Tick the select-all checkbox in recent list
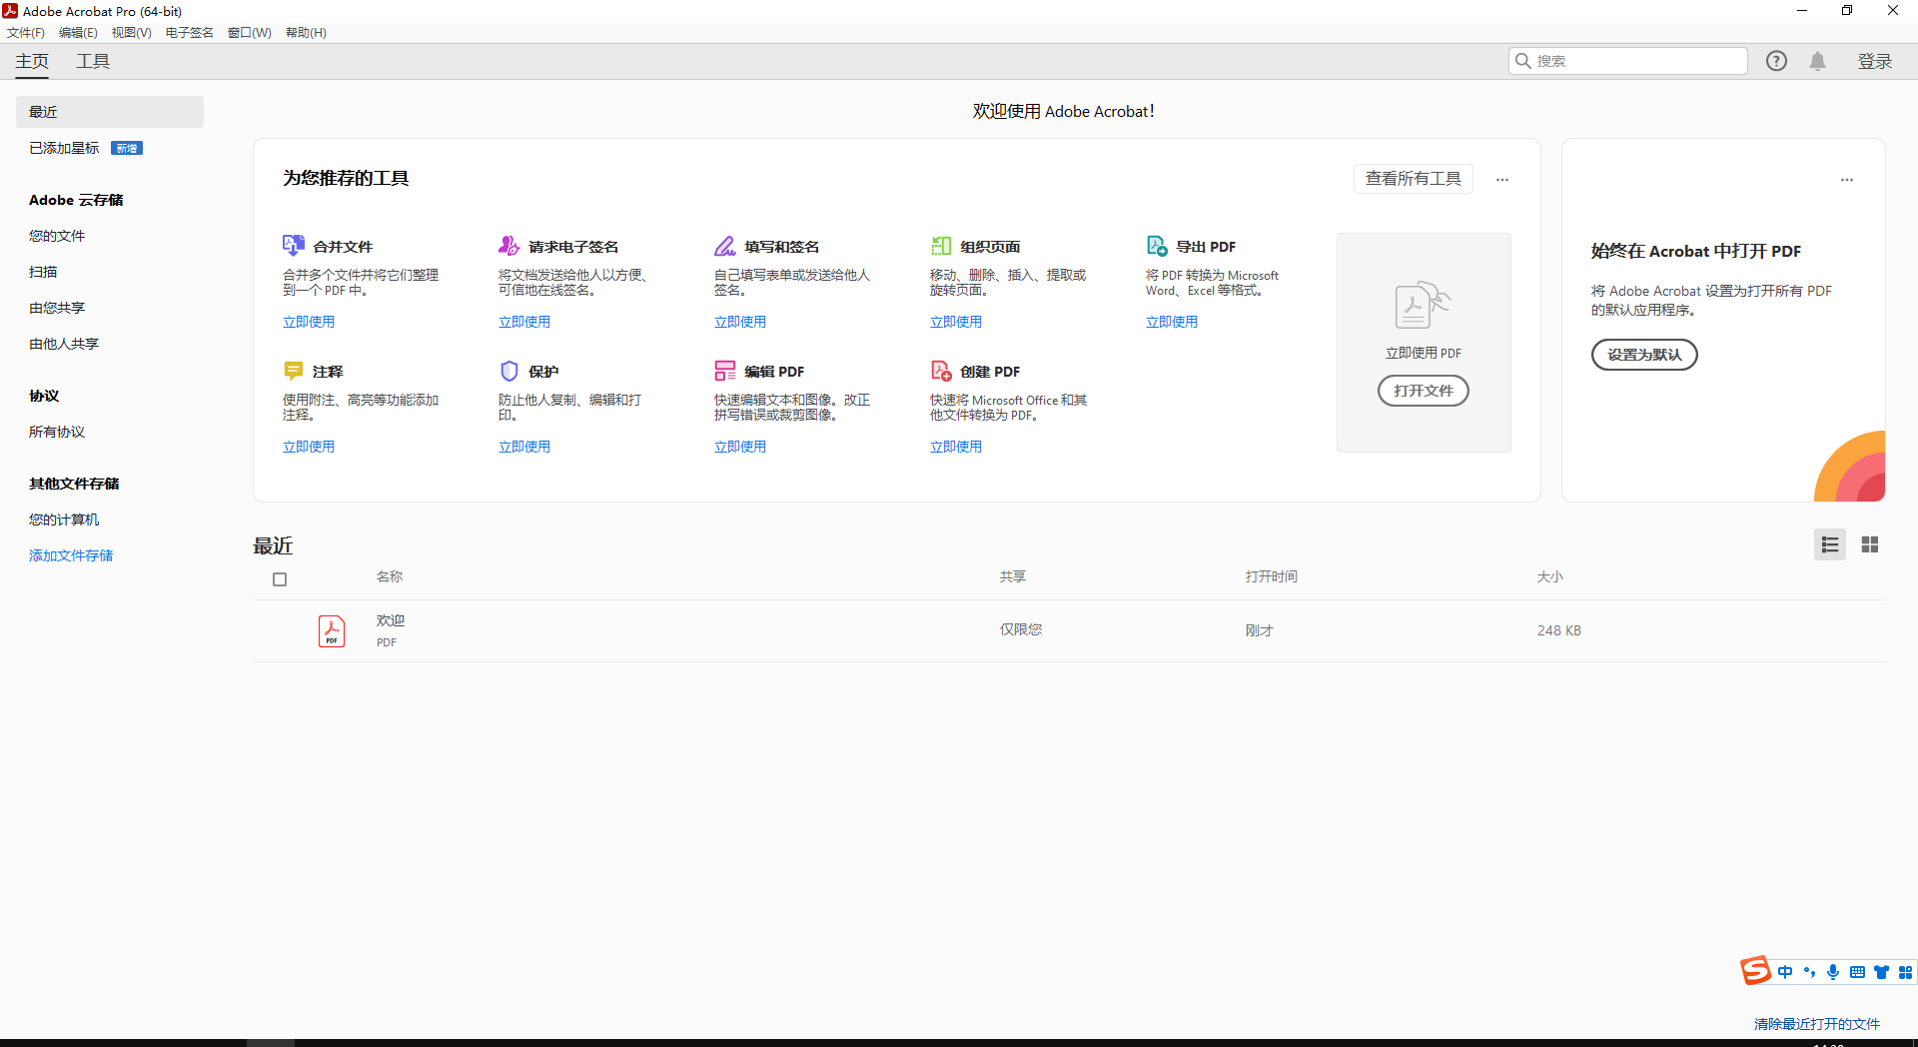 coord(280,579)
